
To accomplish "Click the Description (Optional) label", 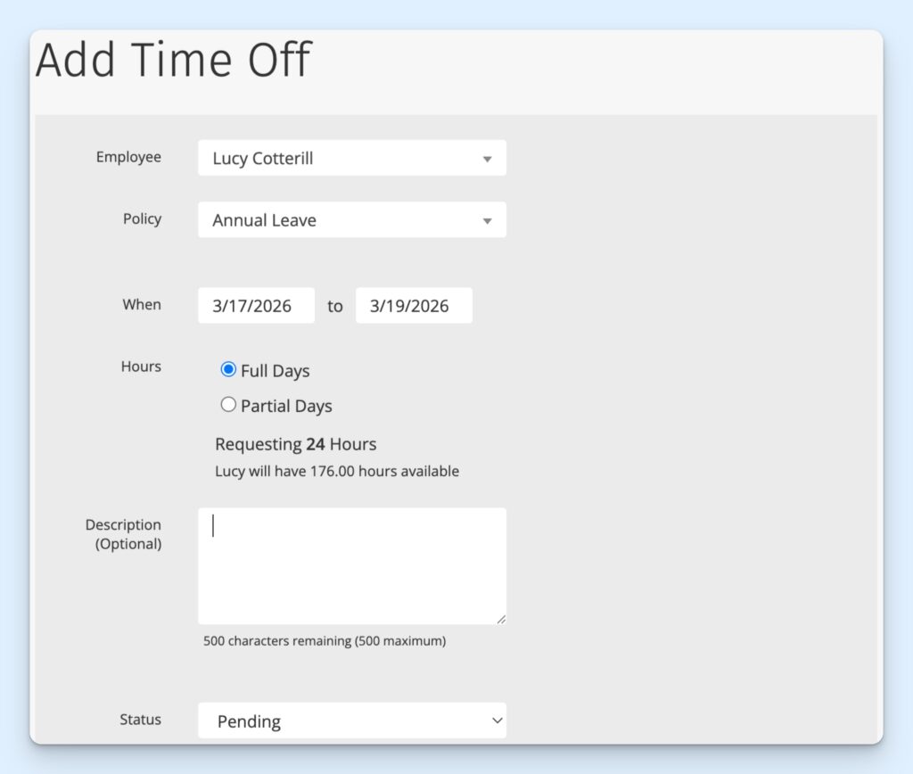I will [124, 533].
